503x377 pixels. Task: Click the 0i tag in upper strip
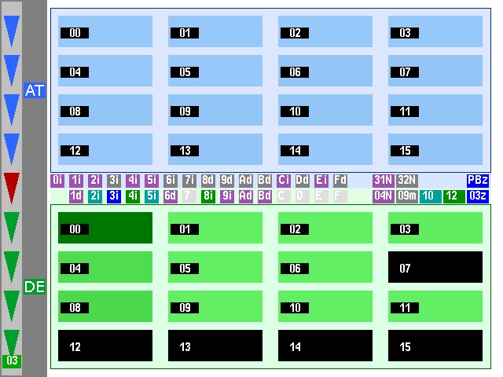pyautogui.click(x=57, y=180)
